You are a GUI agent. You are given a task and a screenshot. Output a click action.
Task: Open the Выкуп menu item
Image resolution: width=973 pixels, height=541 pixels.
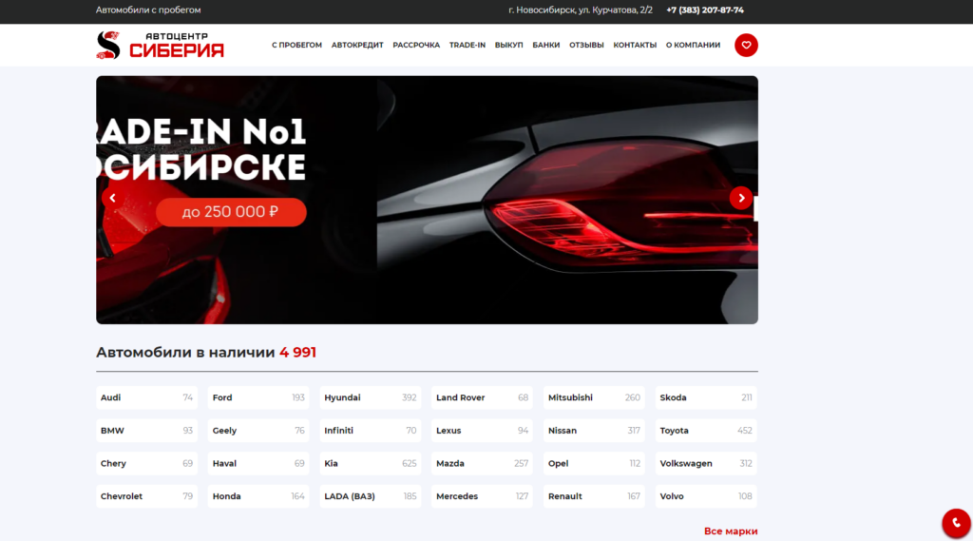509,46
